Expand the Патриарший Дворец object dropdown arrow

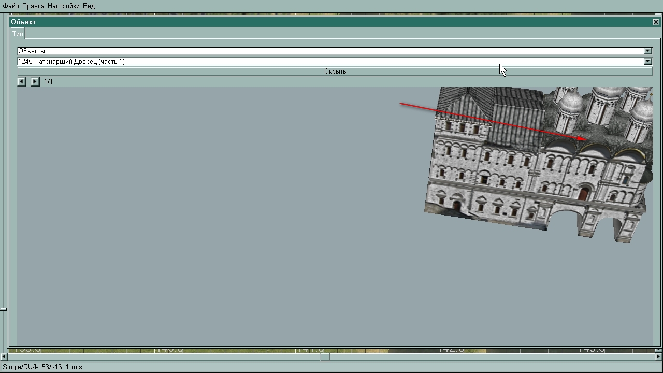(647, 61)
